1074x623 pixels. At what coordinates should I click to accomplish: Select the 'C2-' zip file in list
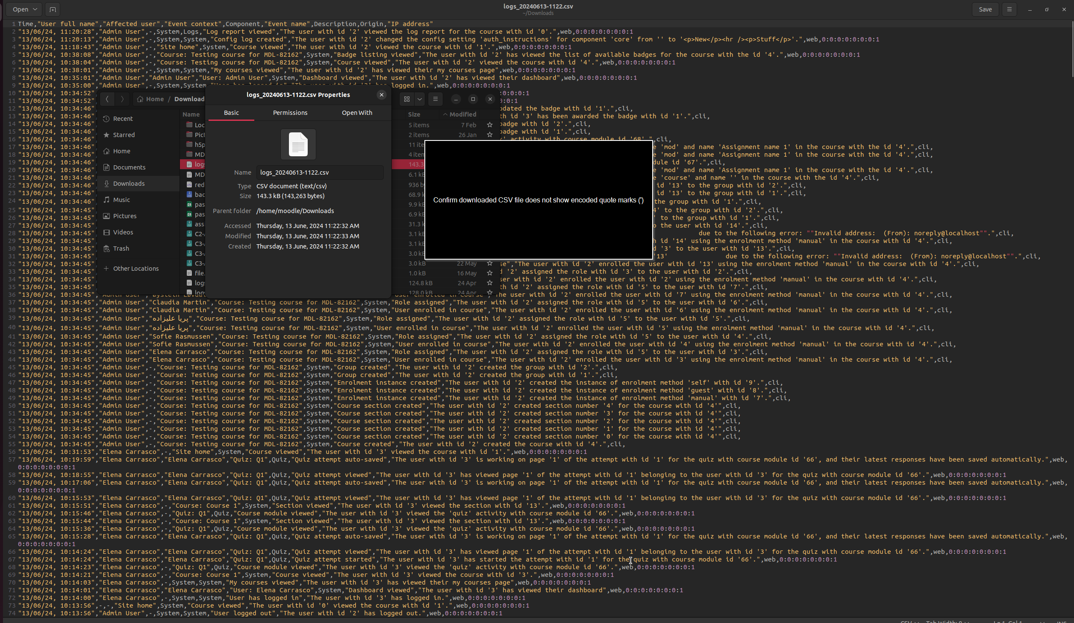[x=196, y=234]
